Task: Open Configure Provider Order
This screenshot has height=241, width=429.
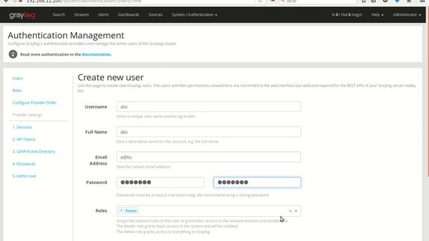Action: [x=34, y=102]
